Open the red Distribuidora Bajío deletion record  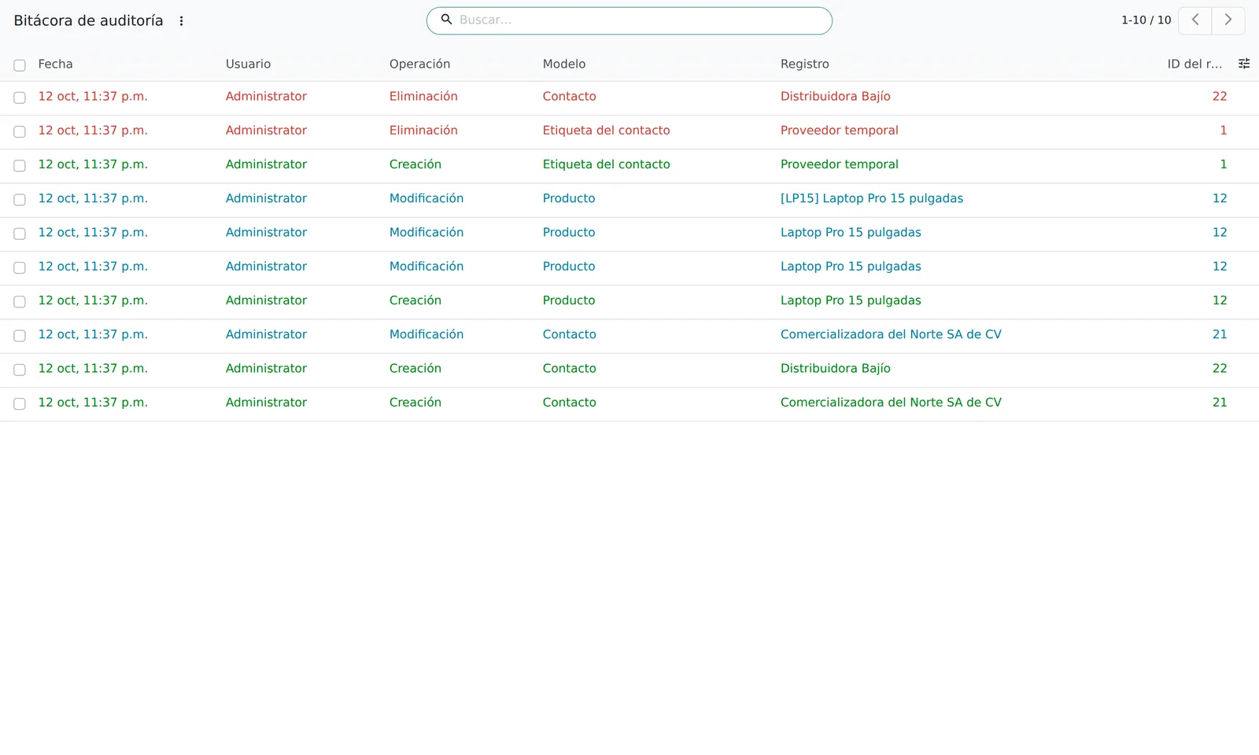835,97
